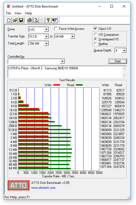
Task: Uncheck the Direct I/O checkbox
Action: (x=95, y=29)
